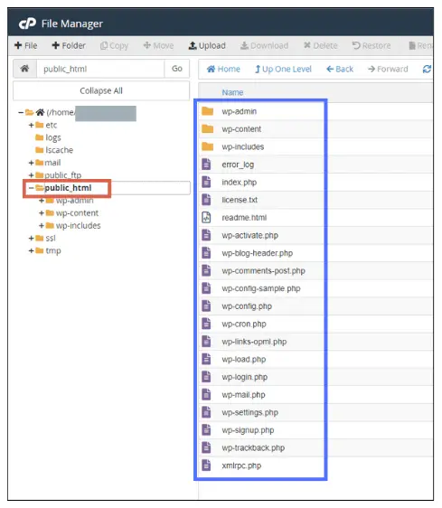Click the wp-activate.php file icon
This screenshot has height=508, width=442.
coord(206,235)
